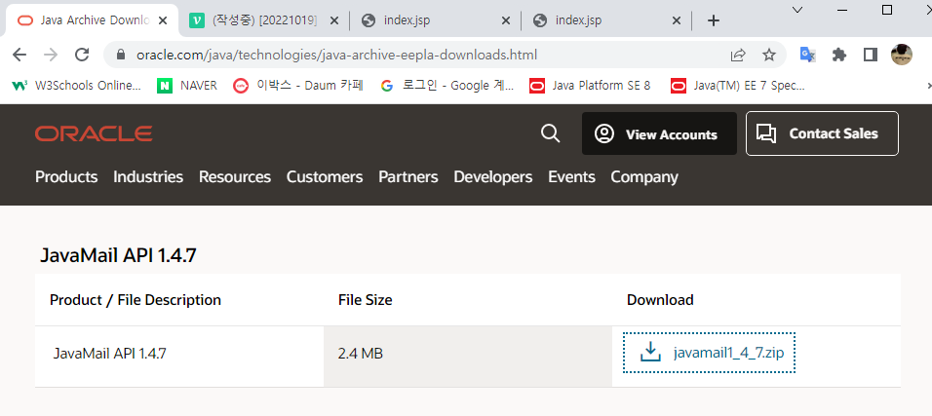Click the Contact Sales button

822,133
